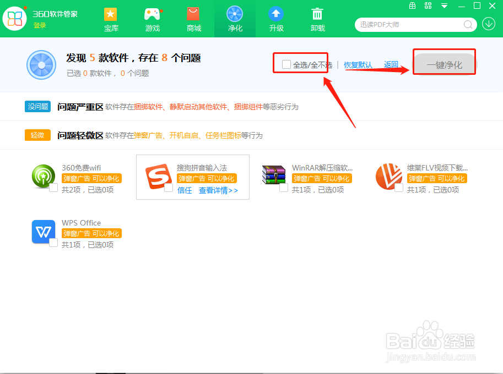Click the 360免费wifi app icon
503x374 pixels.
point(44,176)
